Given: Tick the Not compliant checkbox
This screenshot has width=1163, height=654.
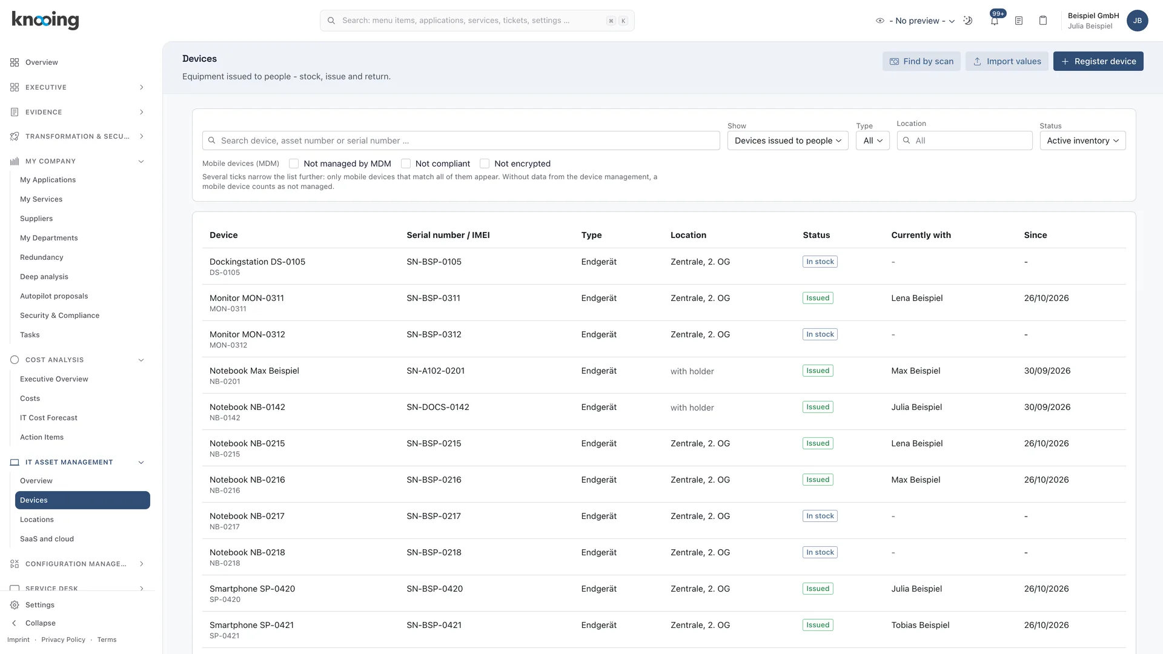Looking at the screenshot, I should [406, 163].
